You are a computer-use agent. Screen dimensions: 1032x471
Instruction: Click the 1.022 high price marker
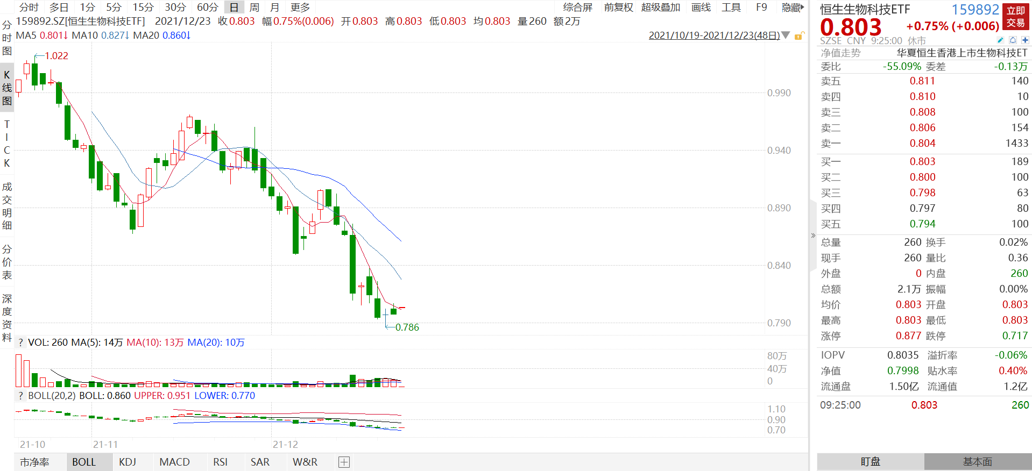pos(56,56)
